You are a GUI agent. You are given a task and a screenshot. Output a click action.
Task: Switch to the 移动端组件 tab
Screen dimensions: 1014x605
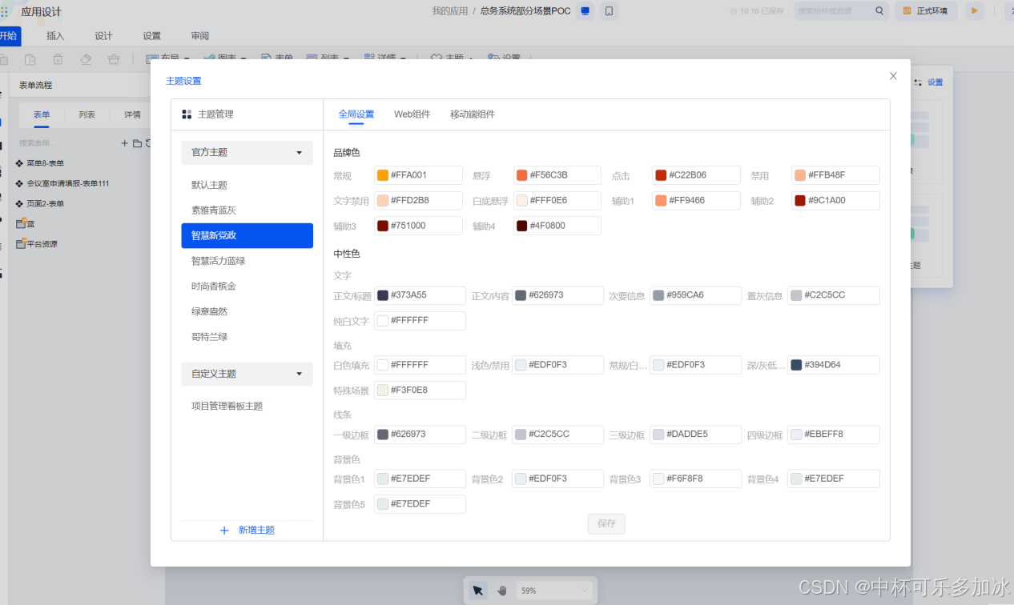[473, 114]
